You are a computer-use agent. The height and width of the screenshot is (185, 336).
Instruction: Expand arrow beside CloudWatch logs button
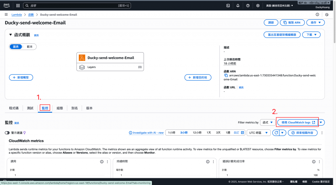pos(321,122)
